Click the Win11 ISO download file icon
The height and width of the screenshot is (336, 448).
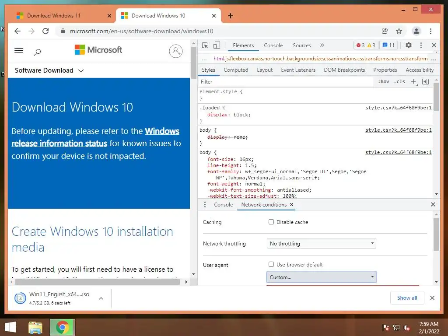pyautogui.click(x=20, y=298)
